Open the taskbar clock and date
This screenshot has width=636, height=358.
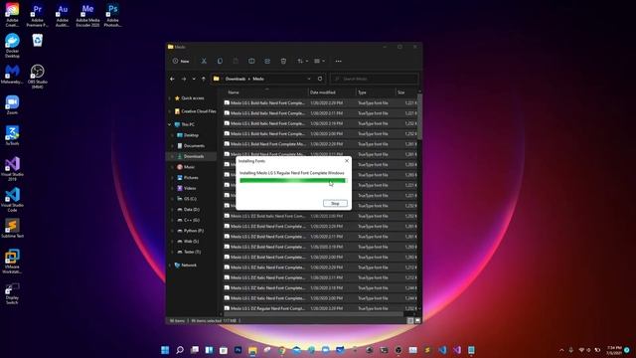[614, 350]
